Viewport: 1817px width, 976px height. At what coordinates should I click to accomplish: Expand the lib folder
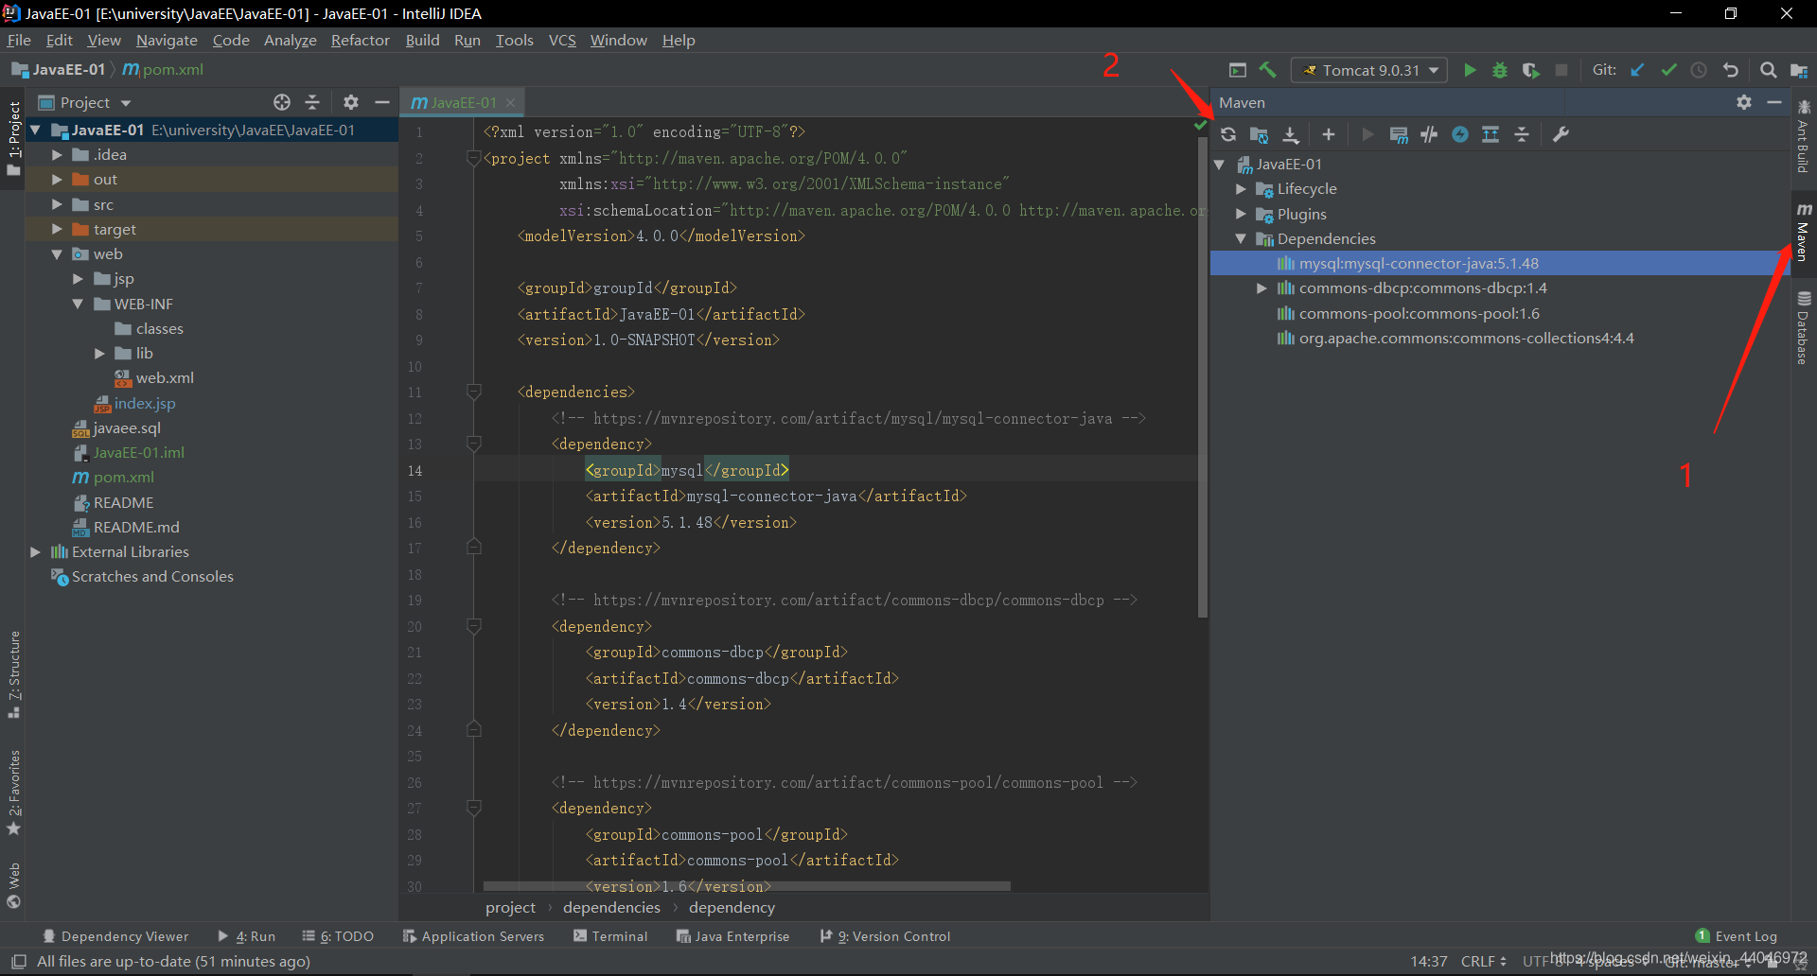[99, 354]
